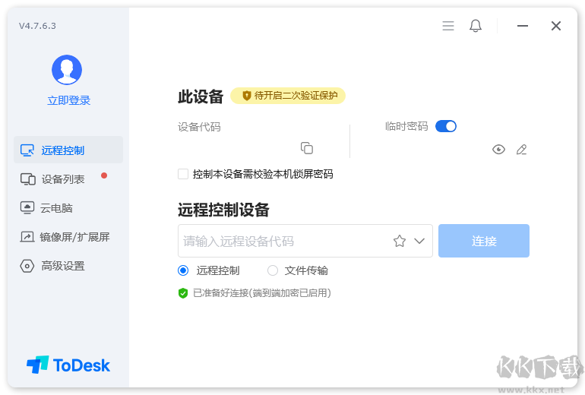Open notifications bell icon
Screen dimensions: 585x395
476,26
